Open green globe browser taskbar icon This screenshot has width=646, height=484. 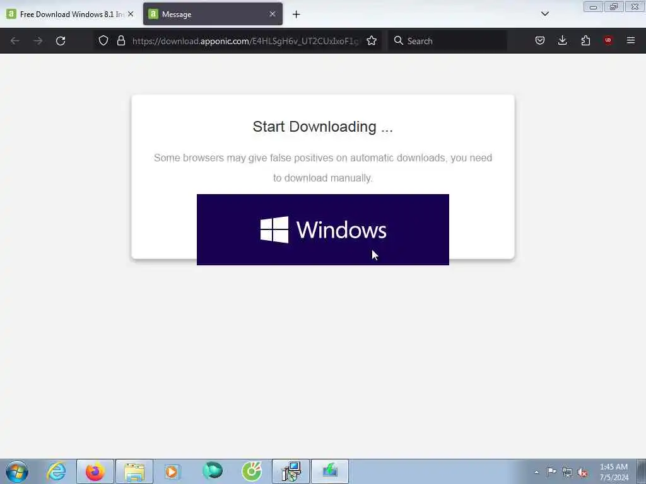coord(213,471)
